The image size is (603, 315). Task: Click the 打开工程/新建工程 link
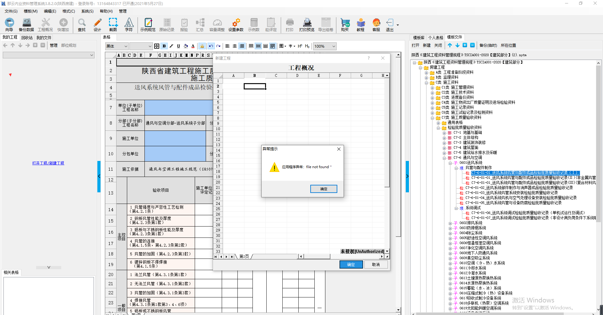(x=48, y=163)
